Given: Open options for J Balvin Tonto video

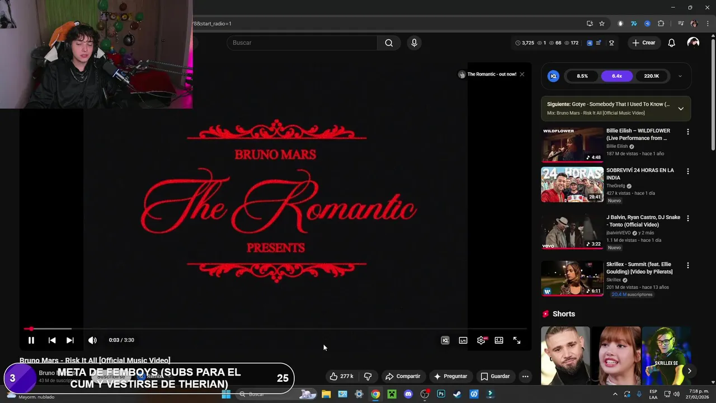Looking at the screenshot, I should point(688,218).
